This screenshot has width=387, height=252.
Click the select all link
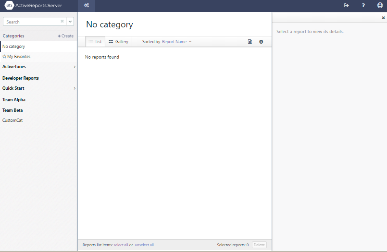[121, 245]
